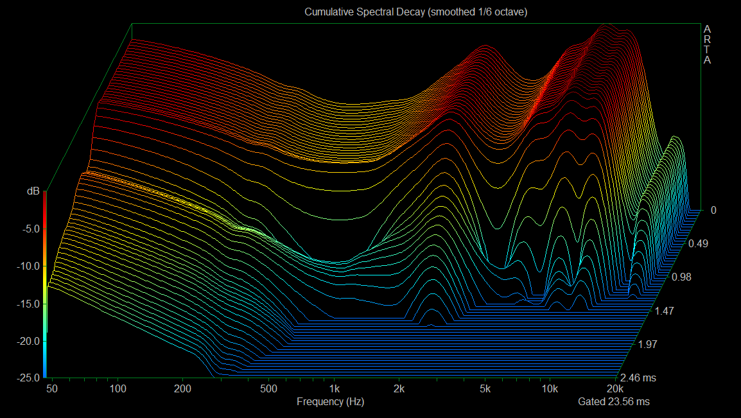Click the '1k' frequency axis label
Screen dimensions: 741x418
tap(334, 388)
